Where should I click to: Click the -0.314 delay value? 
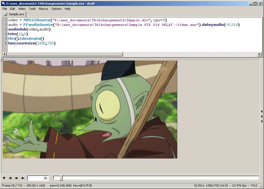coord(232,25)
